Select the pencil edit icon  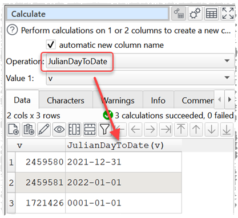44,129
